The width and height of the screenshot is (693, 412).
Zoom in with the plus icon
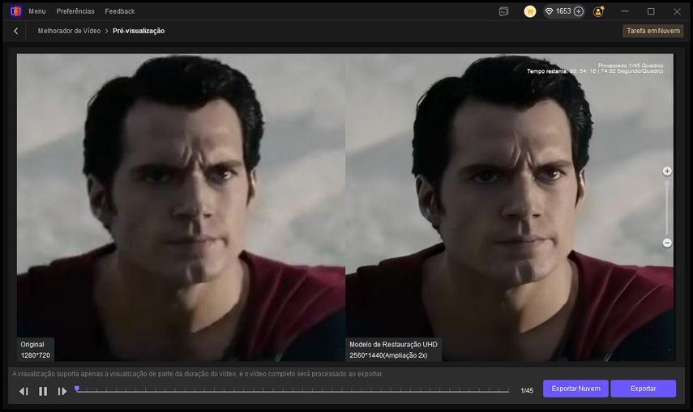click(x=667, y=172)
